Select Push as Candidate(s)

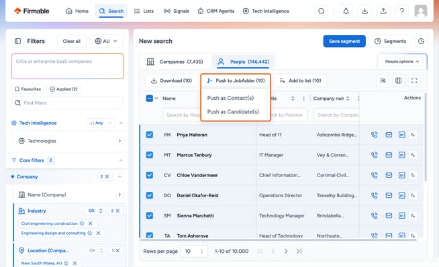[x=233, y=111]
